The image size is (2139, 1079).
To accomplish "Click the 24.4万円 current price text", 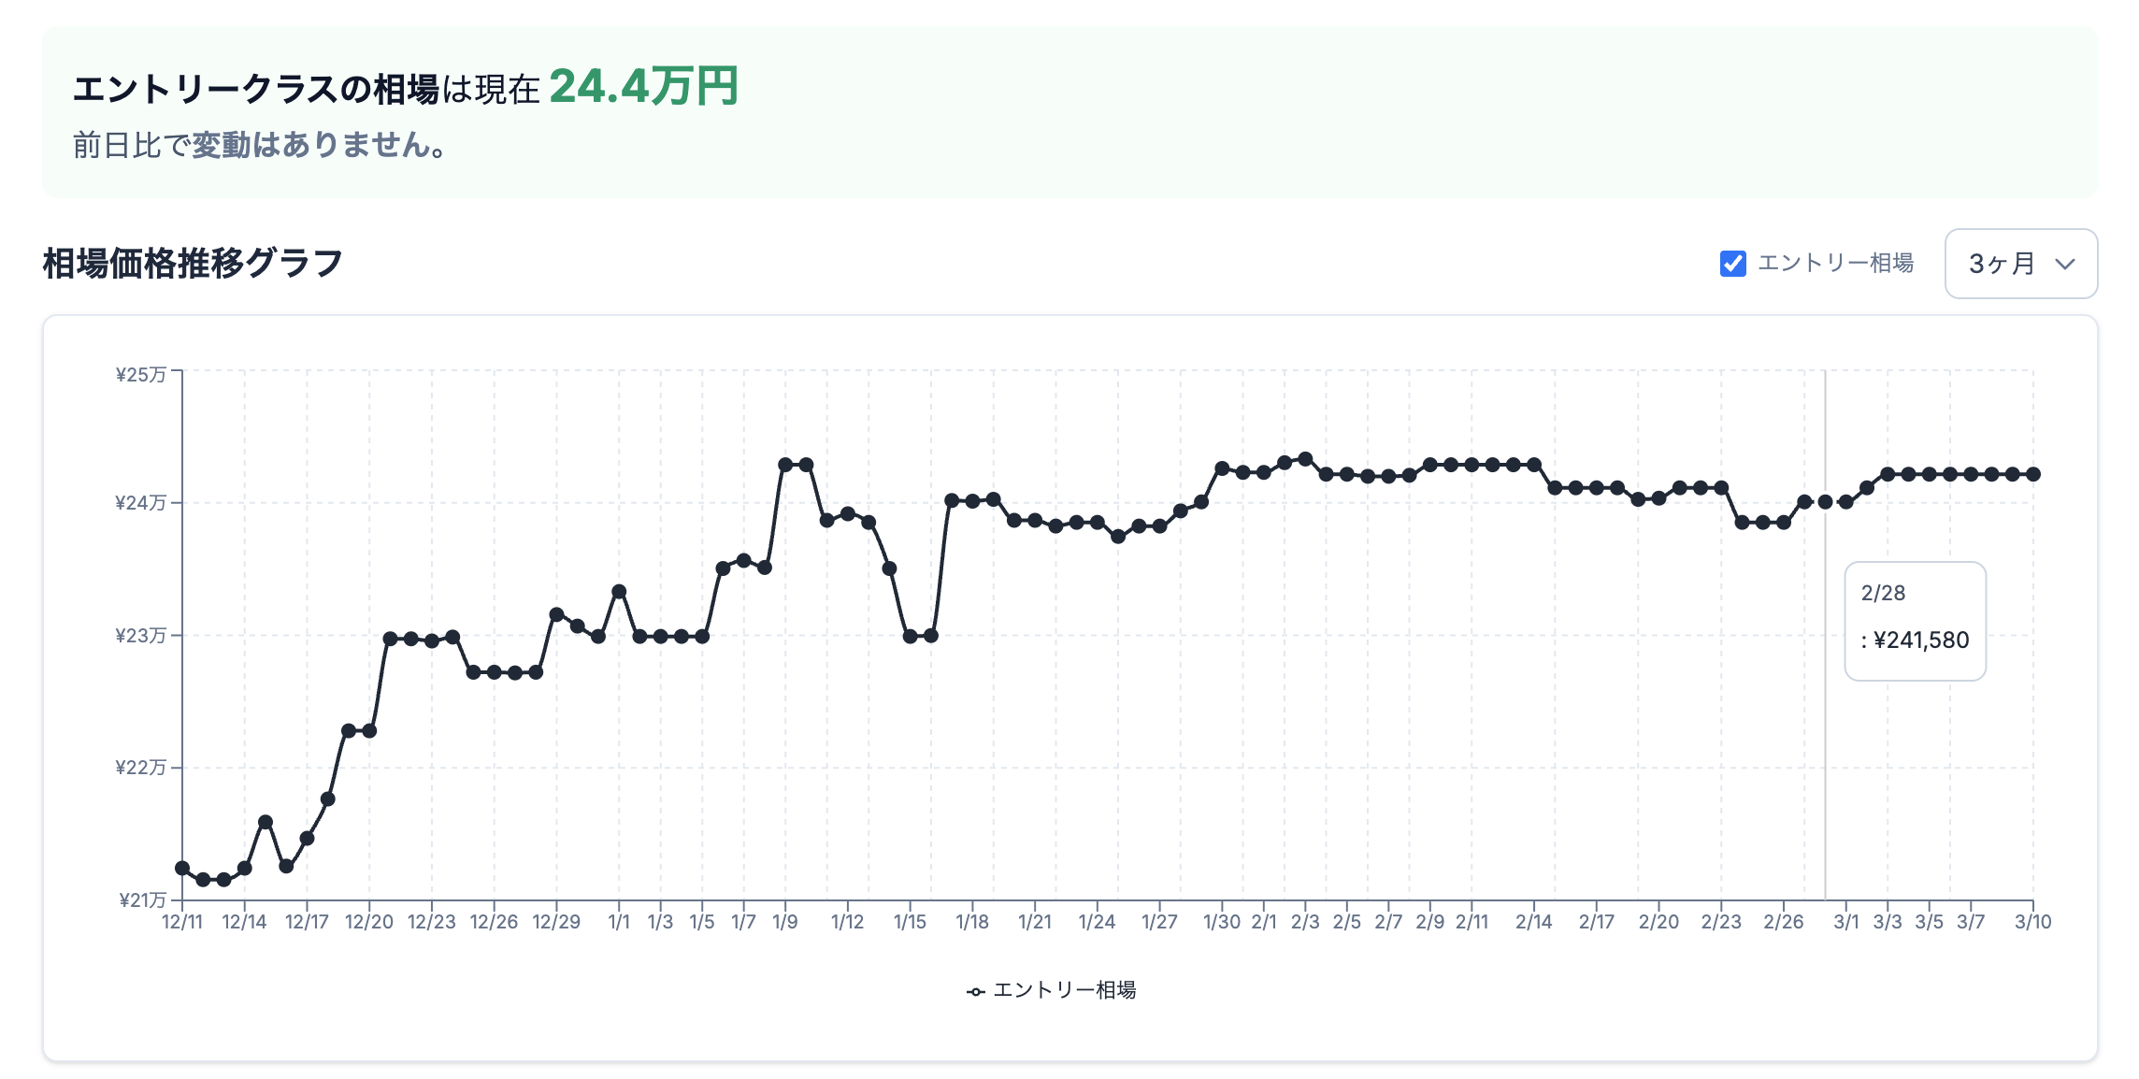I will tap(643, 87).
